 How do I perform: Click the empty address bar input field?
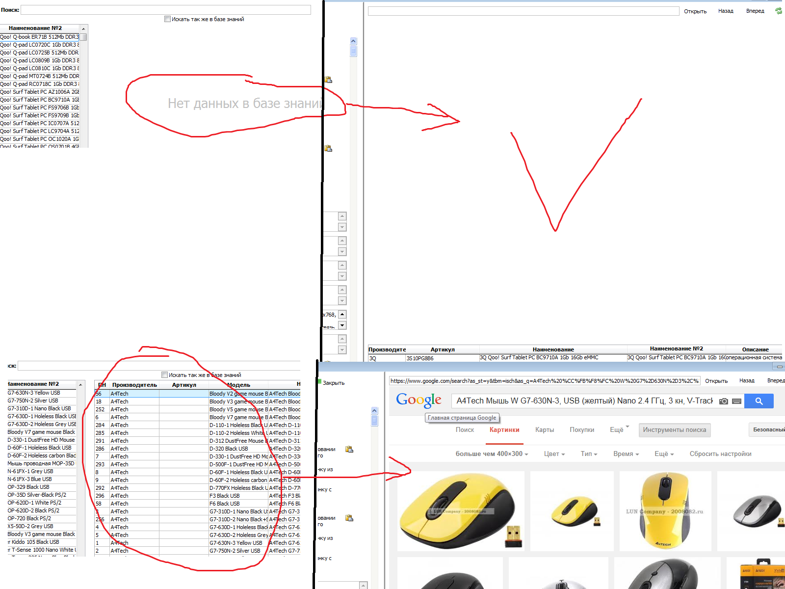pyautogui.click(x=523, y=11)
